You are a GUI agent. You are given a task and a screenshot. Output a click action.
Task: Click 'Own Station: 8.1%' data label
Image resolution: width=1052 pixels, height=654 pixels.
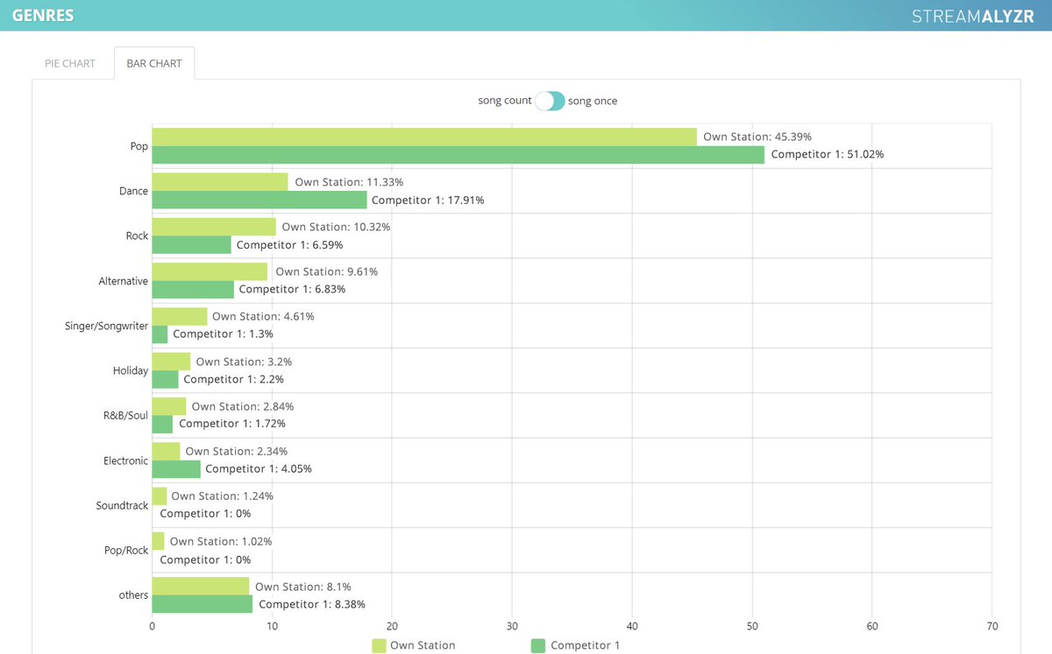tap(303, 587)
